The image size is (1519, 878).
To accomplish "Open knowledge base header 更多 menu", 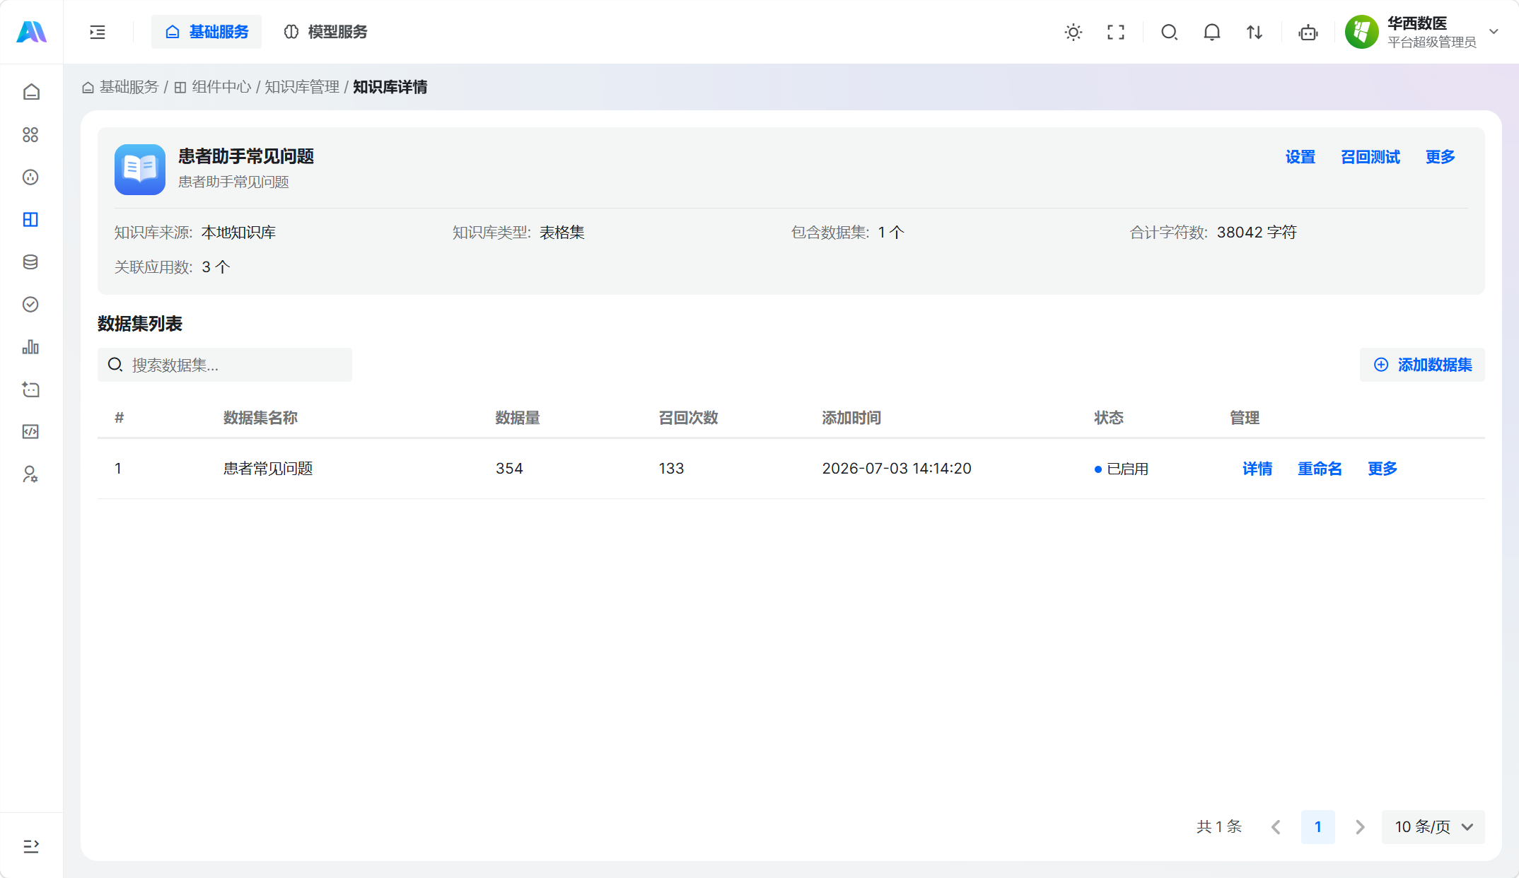I will coord(1440,157).
